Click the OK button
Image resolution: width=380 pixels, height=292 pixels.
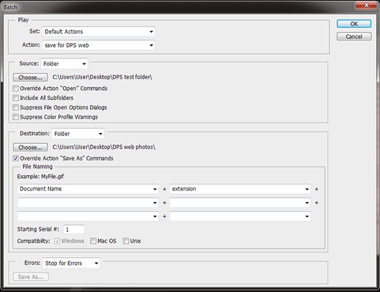coord(353,23)
